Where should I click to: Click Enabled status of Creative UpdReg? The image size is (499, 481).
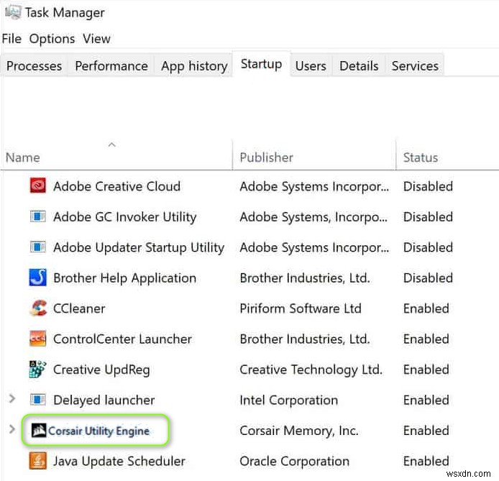pos(426,370)
